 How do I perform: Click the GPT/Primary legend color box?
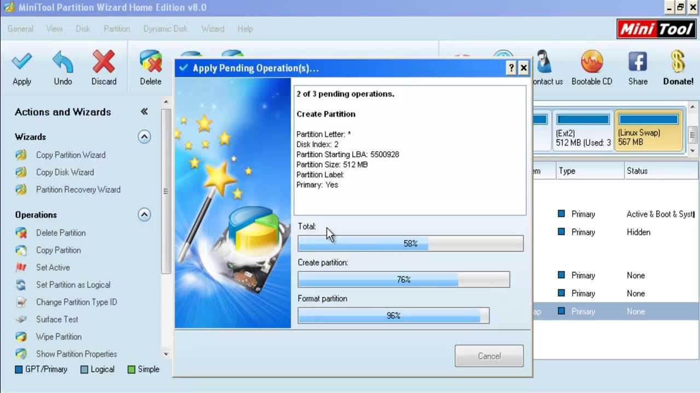coord(19,370)
